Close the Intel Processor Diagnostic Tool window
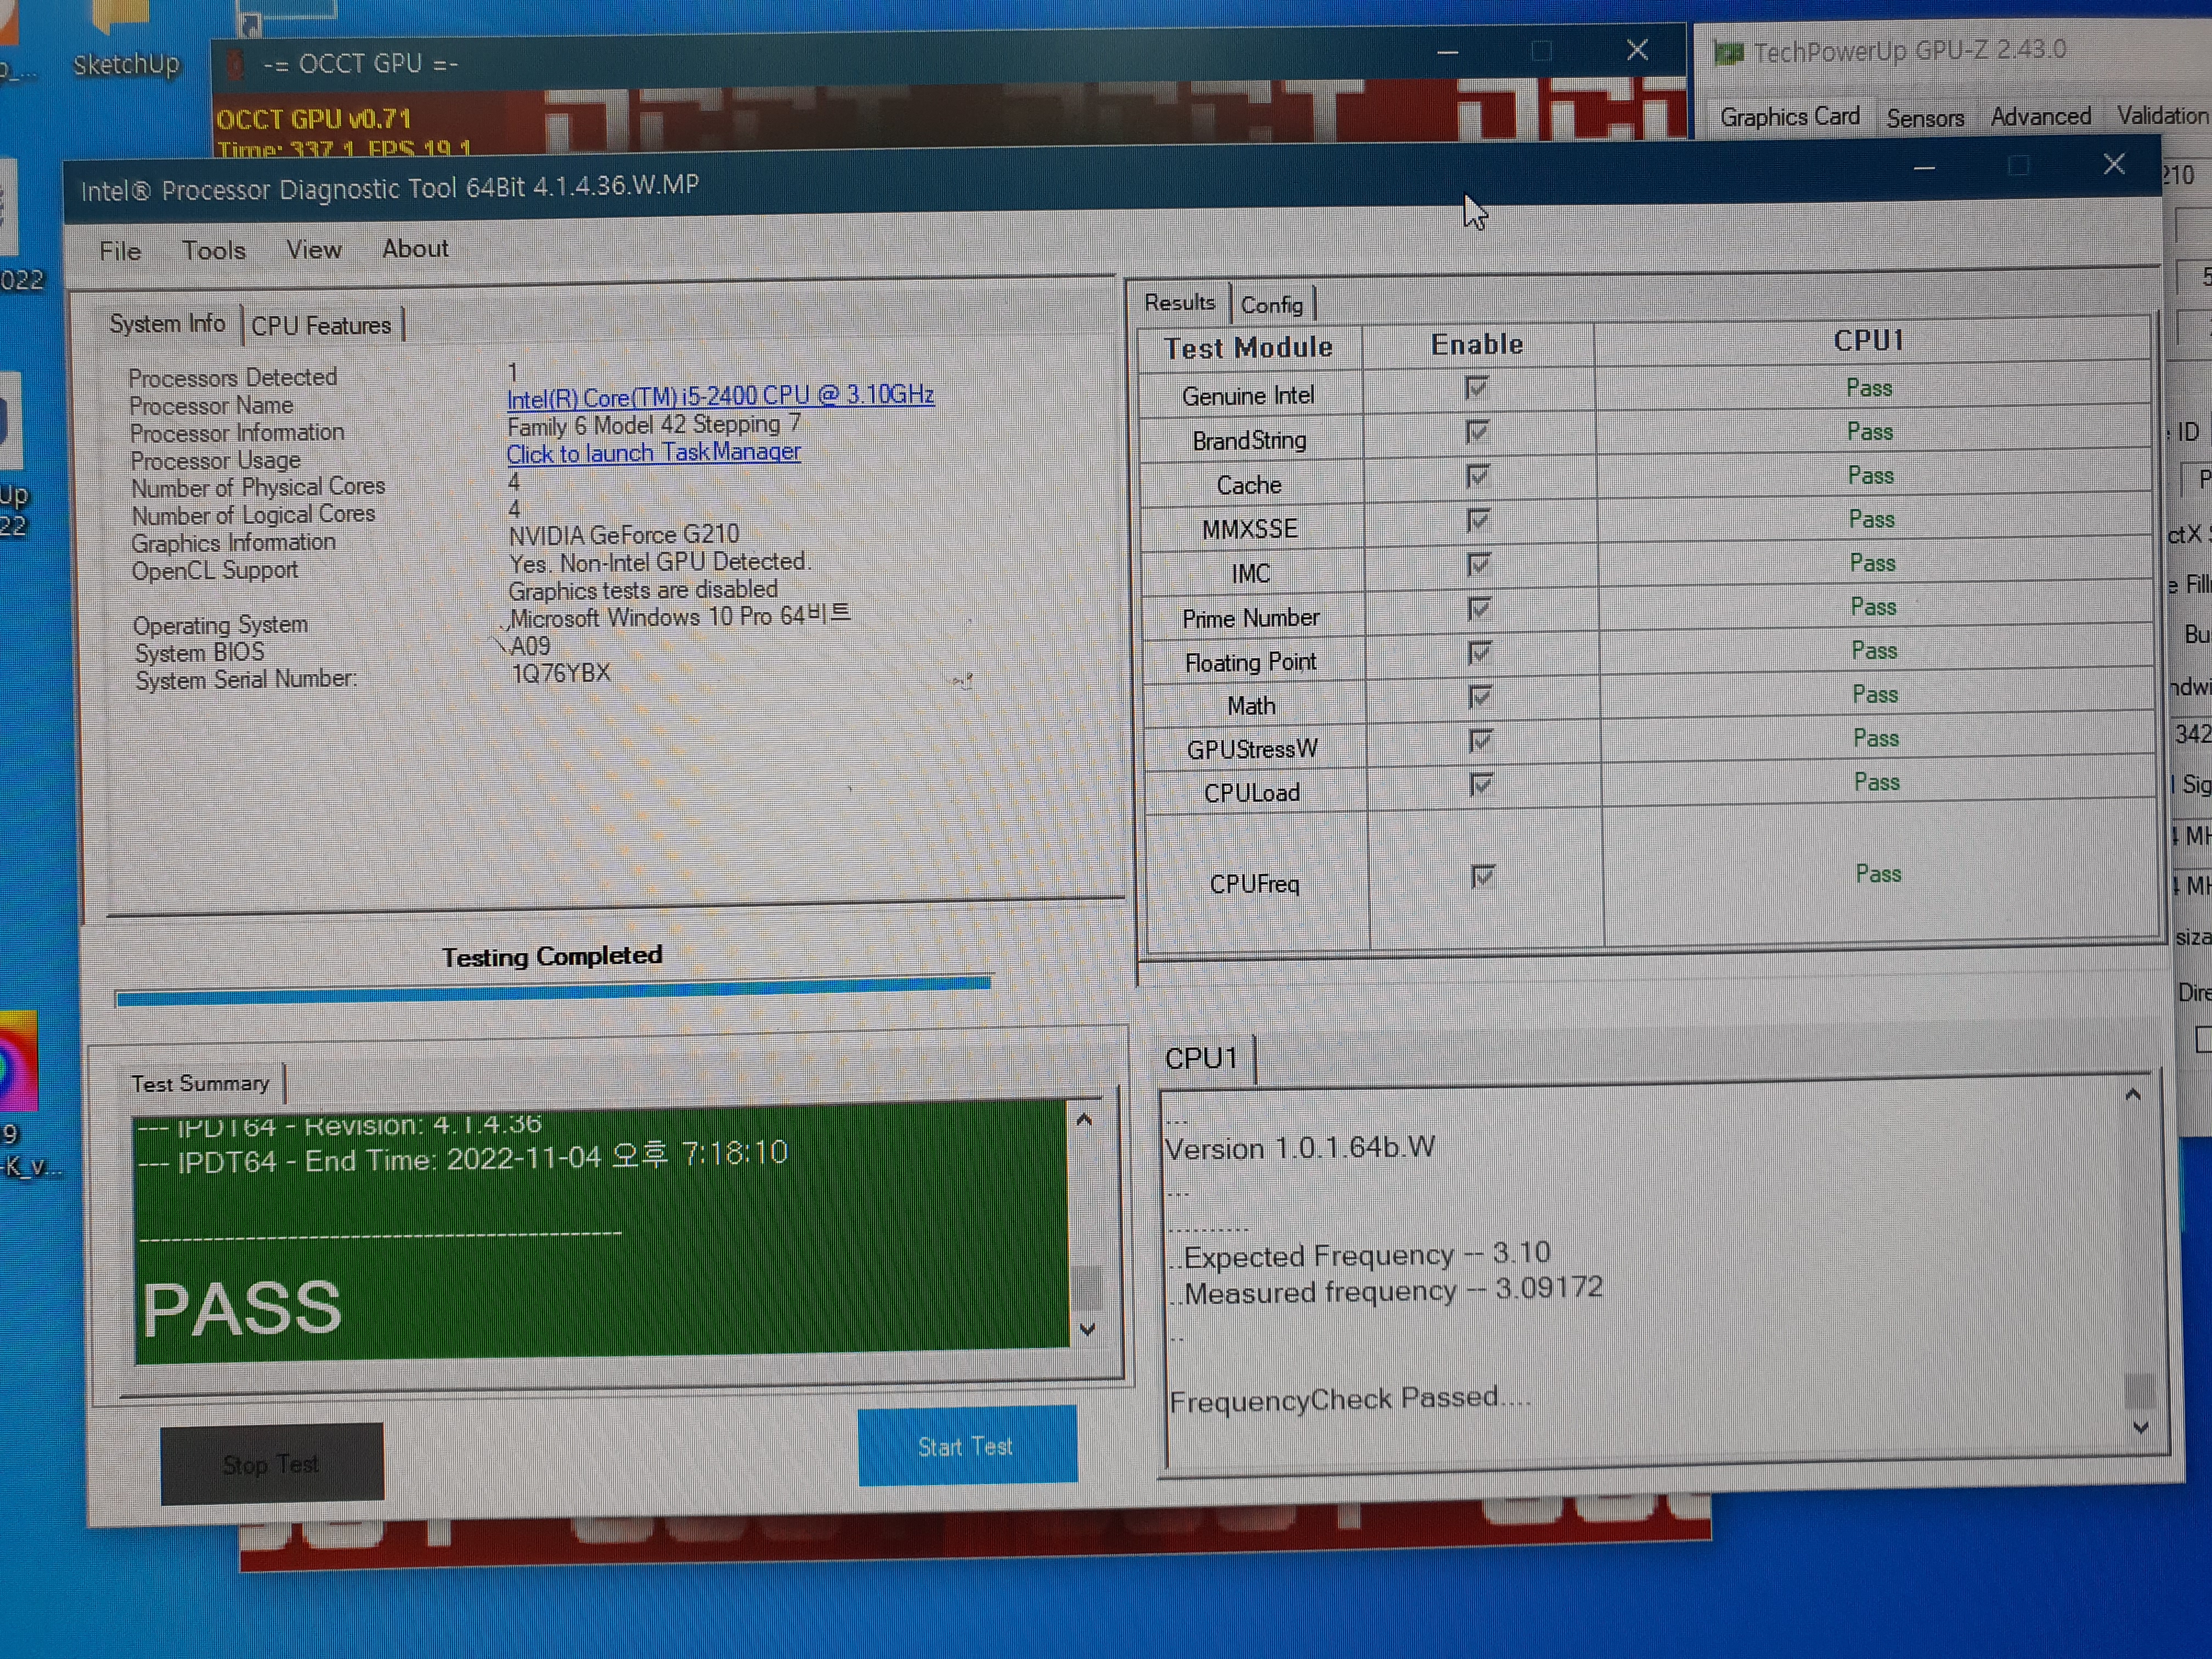The image size is (2212, 1659). click(2113, 164)
